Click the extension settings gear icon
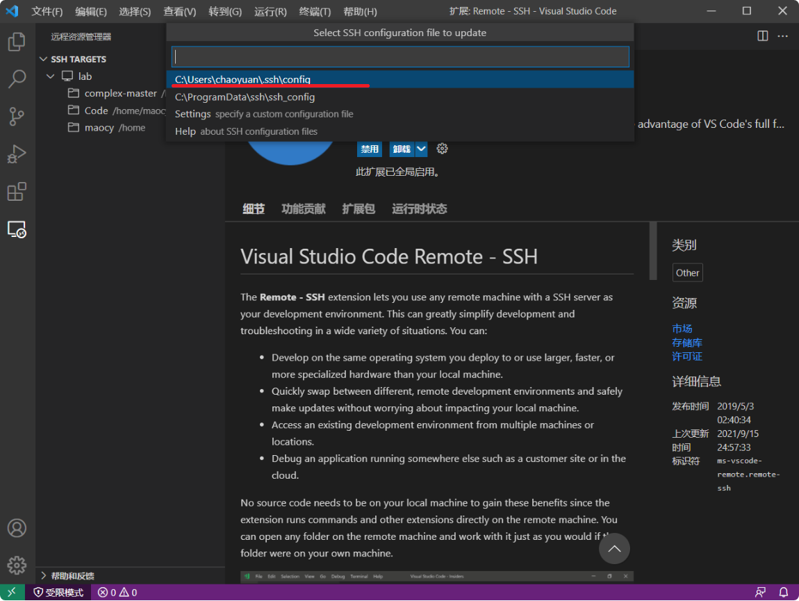Viewport: 799px width, 601px height. point(442,149)
